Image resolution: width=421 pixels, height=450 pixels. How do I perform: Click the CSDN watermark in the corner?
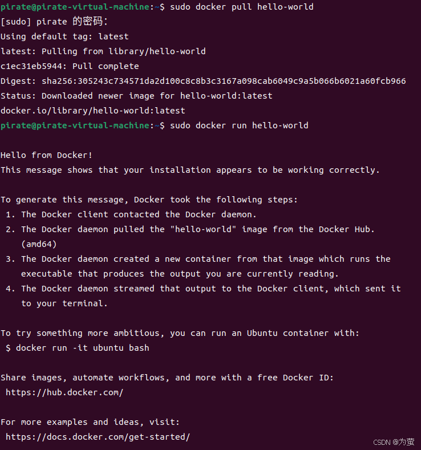coord(394,442)
